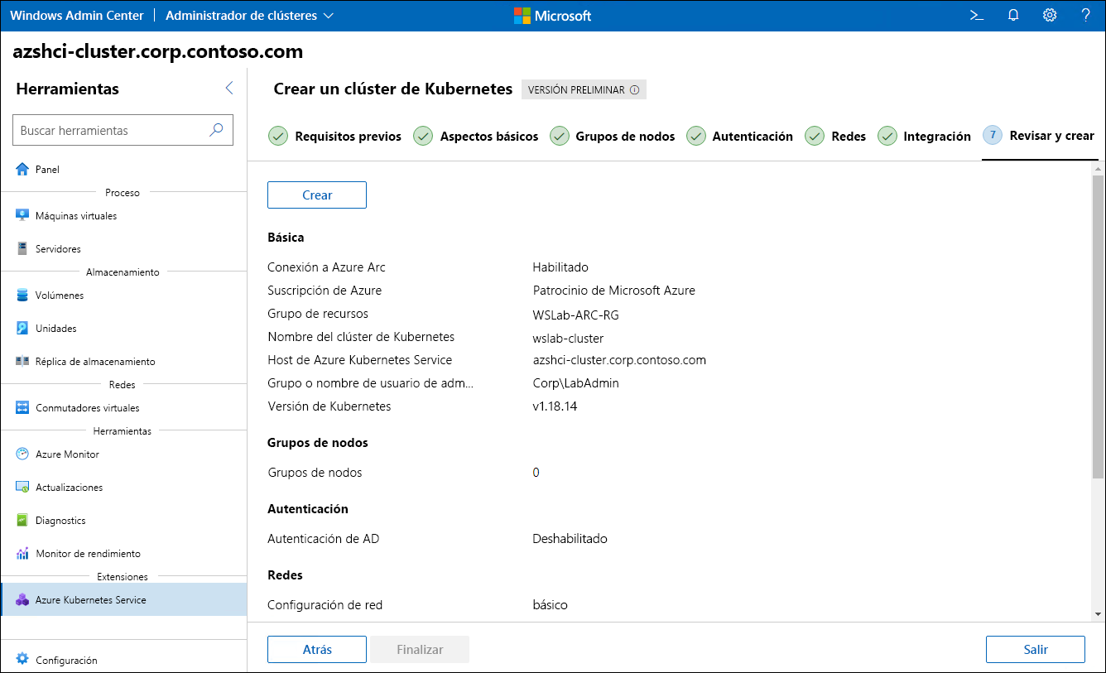Focus the Buscar herramientas search field
This screenshot has height=673, width=1106.
click(123, 130)
